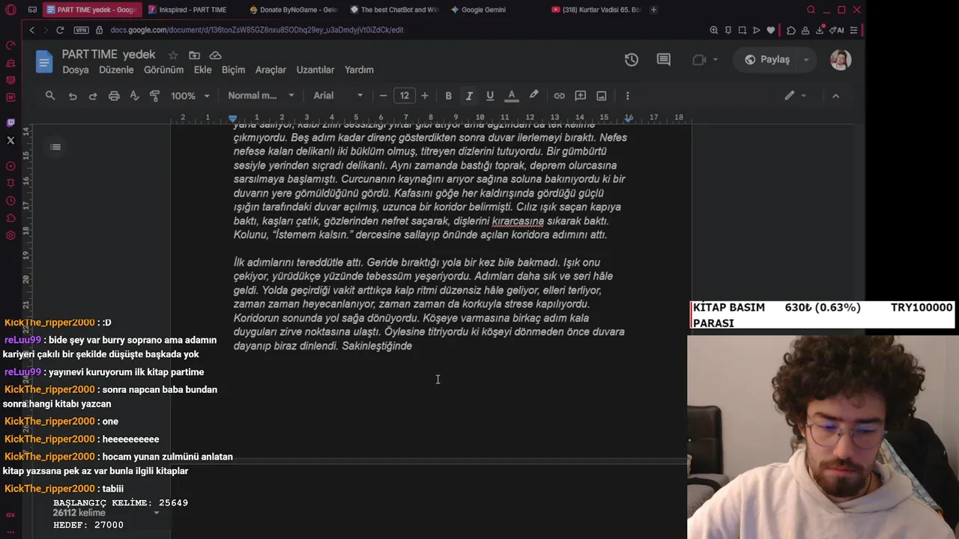Open the Google account avatar
The height and width of the screenshot is (539, 959).
(x=841, y=60)
